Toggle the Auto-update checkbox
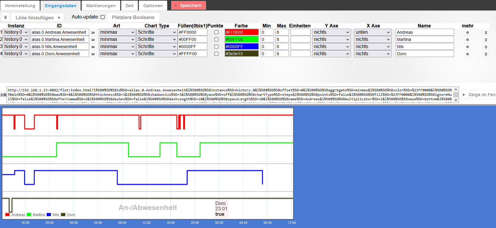Screen dimensions: 496x228 click(103, 17)
